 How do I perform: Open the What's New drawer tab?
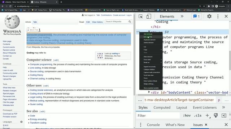click(175, 125)
